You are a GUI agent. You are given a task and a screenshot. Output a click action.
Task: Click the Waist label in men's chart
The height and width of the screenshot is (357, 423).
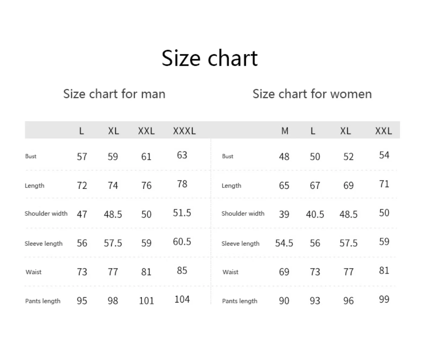pyautogui.click(x=34, y=272)
